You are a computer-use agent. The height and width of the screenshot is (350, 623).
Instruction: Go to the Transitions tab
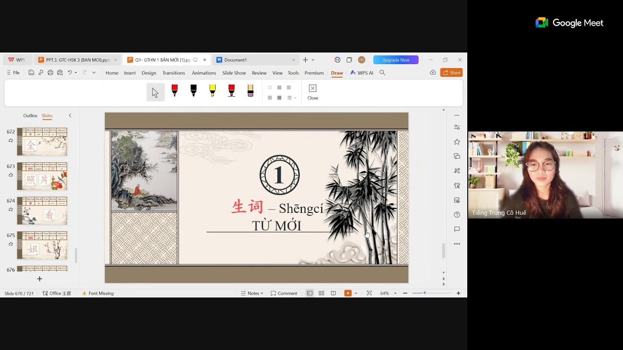pos(174,73)
